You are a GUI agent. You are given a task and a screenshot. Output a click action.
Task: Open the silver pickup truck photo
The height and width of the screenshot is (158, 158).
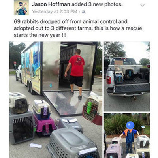(127, 77)
